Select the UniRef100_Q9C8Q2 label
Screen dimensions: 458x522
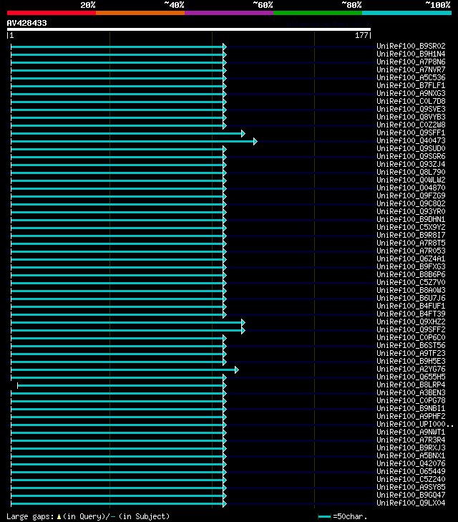pyautogui.click(x=411, y=204)
